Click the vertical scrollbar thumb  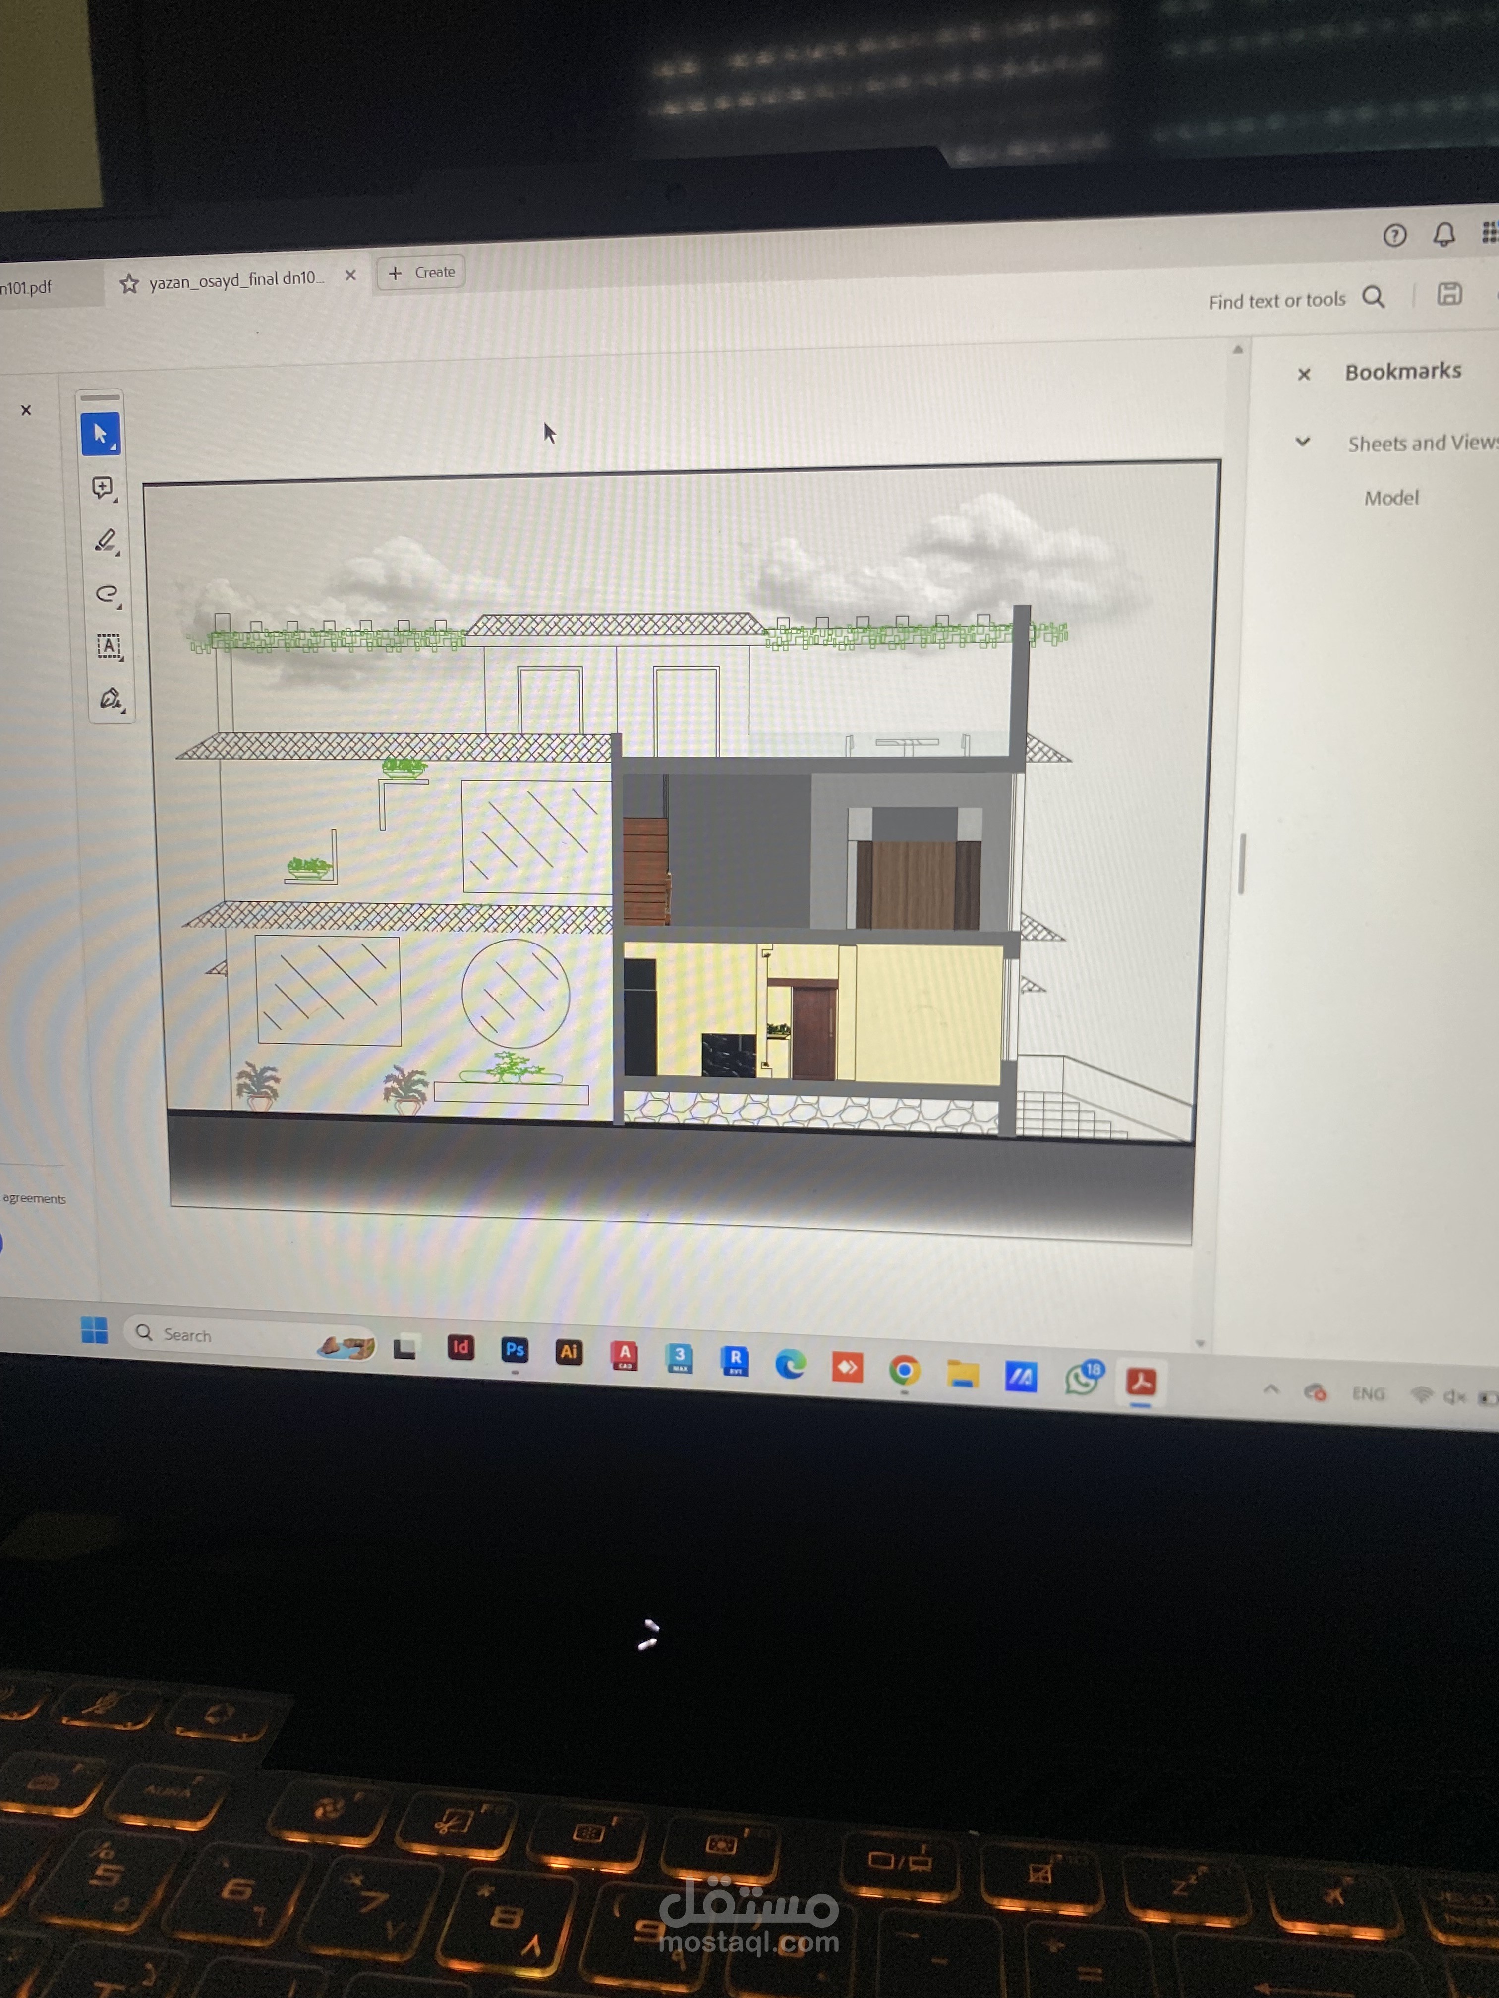pyautogui.click(x=1242, y=864)
